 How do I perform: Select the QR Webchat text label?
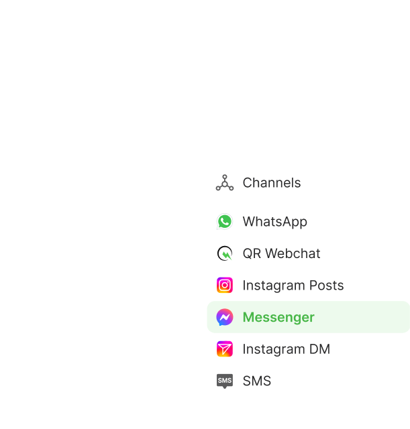(281, 253)
